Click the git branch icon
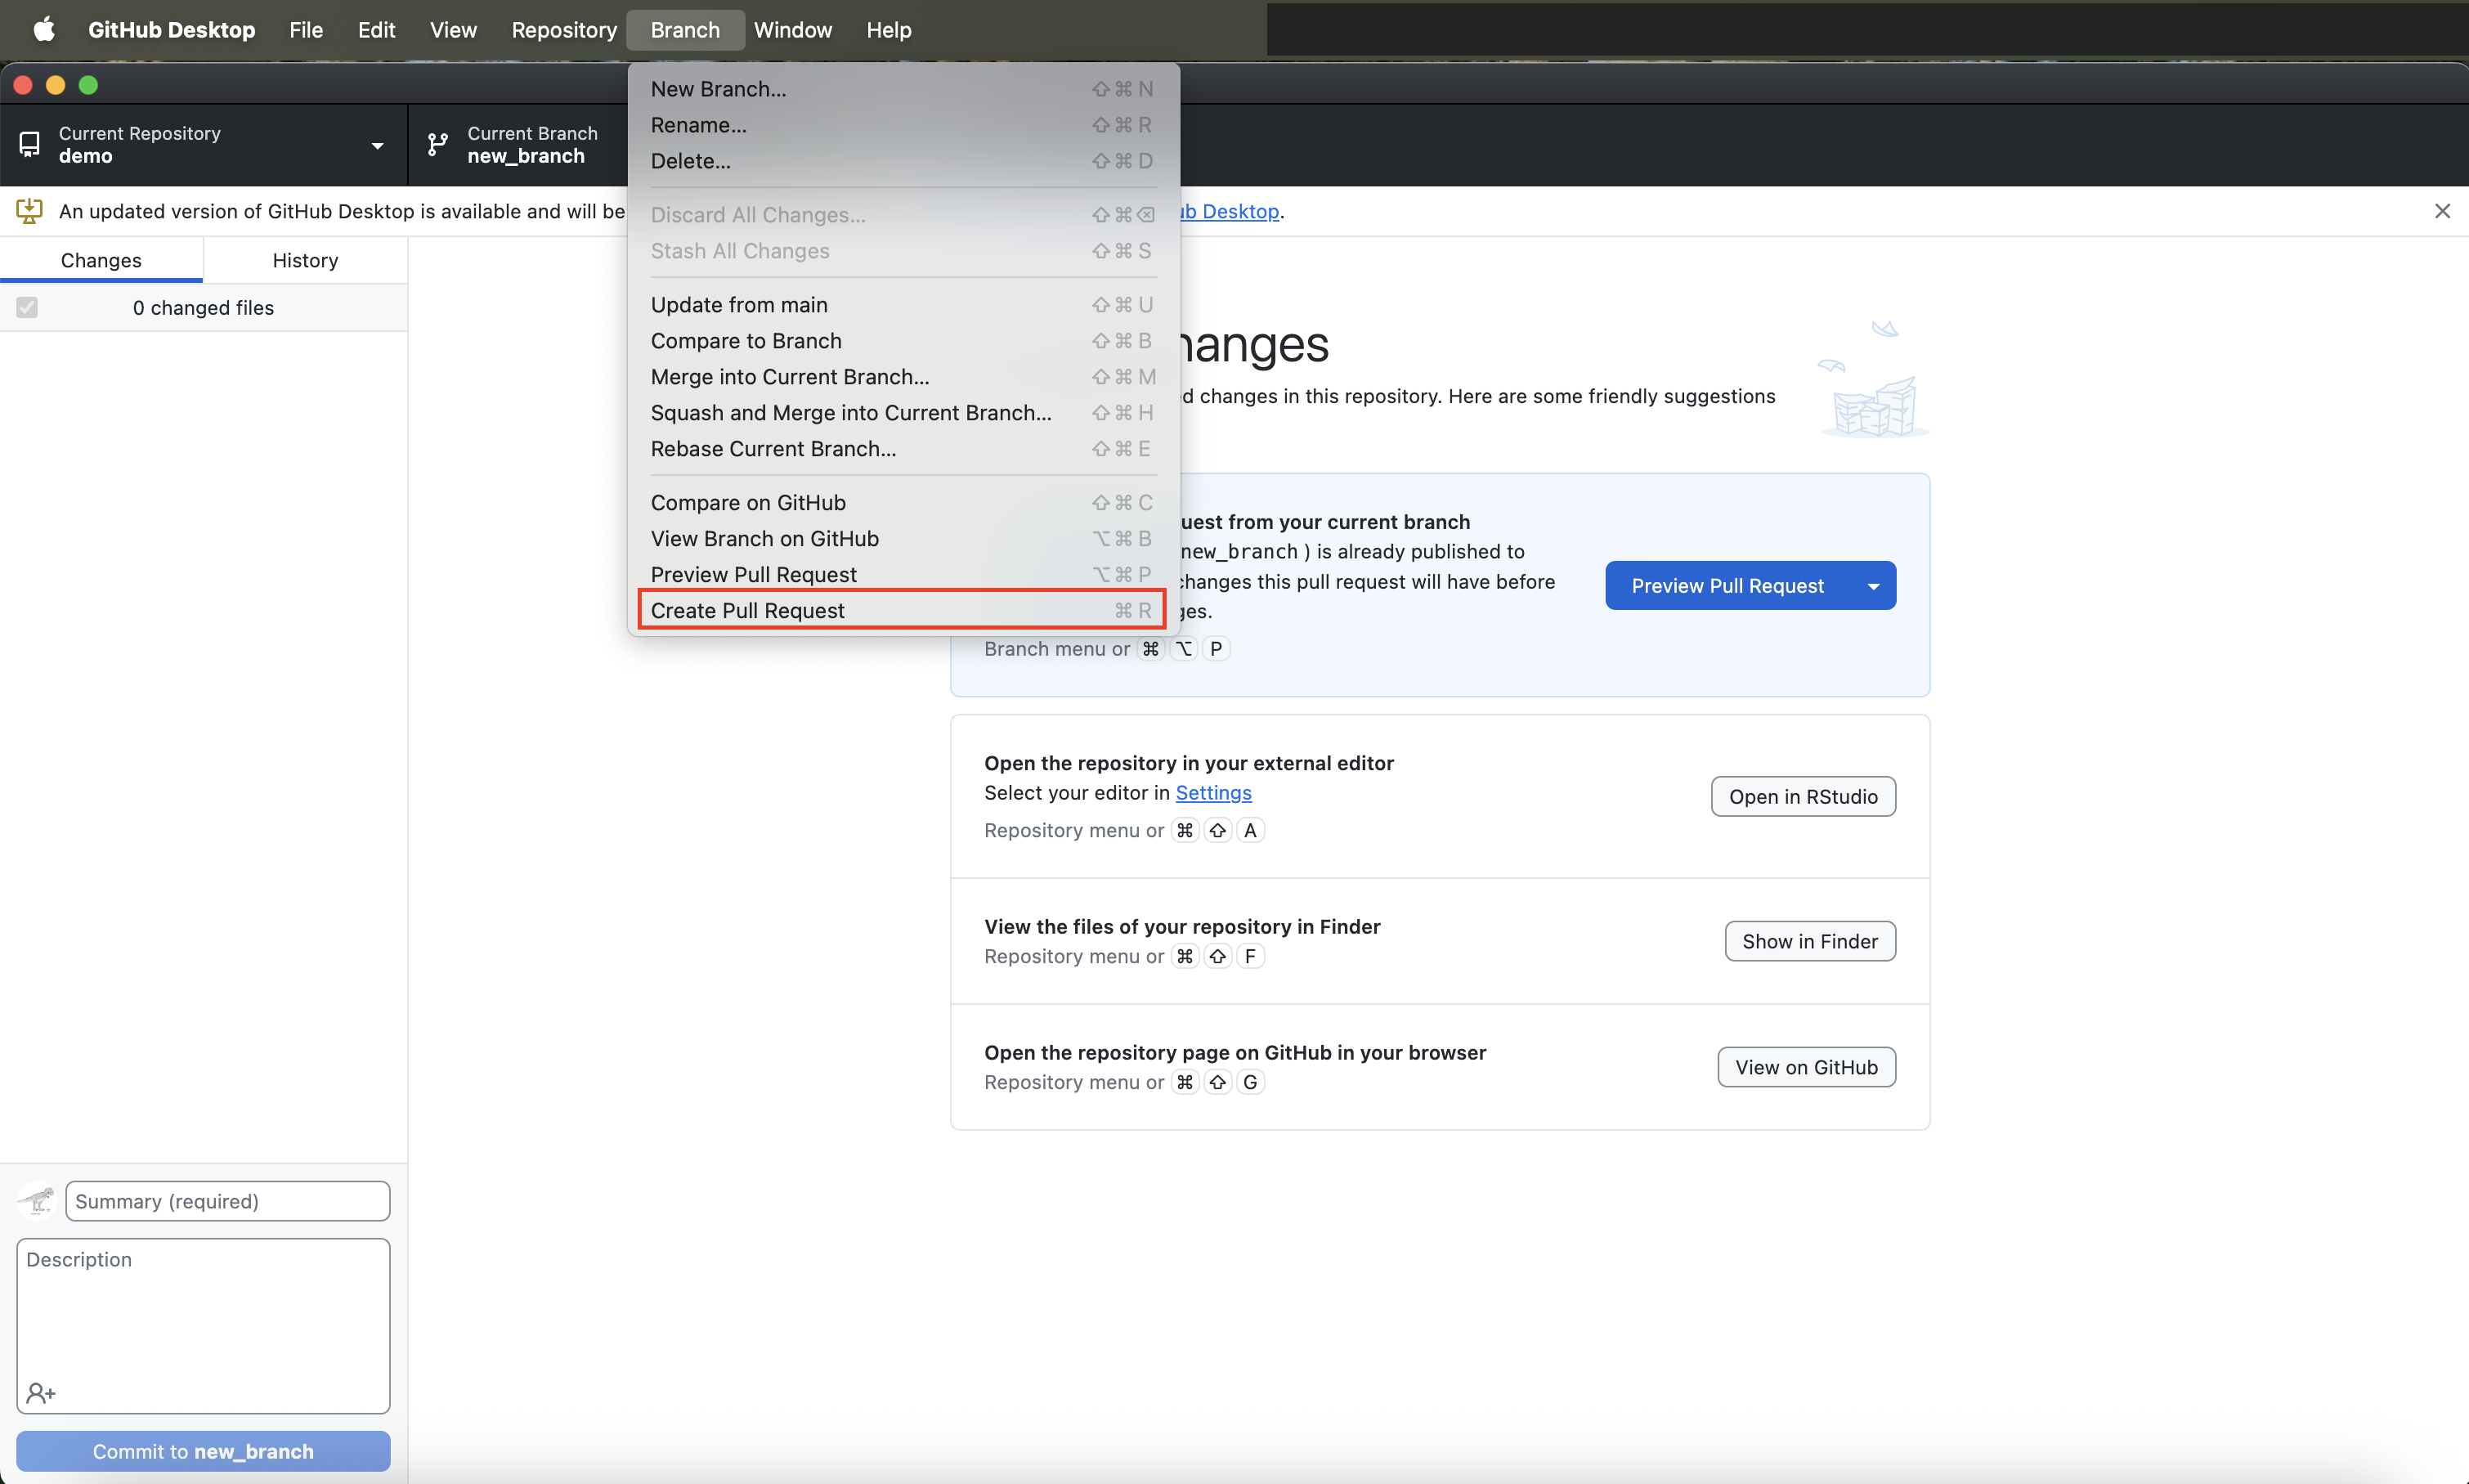The width and height of the screenshot is (2469, 1484). (x=438, y=145)
